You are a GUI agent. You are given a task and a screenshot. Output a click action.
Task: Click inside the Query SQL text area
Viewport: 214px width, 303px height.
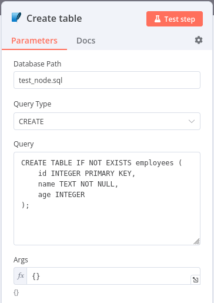coord(107,198)
